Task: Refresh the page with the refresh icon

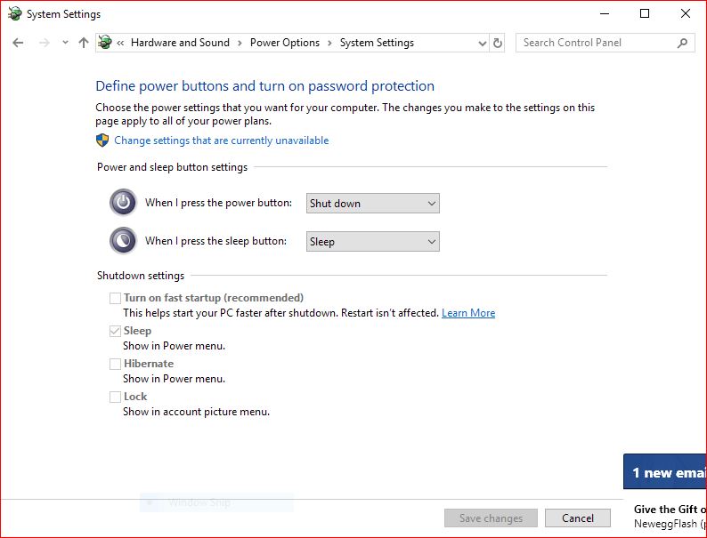Action: click(498, 44)
